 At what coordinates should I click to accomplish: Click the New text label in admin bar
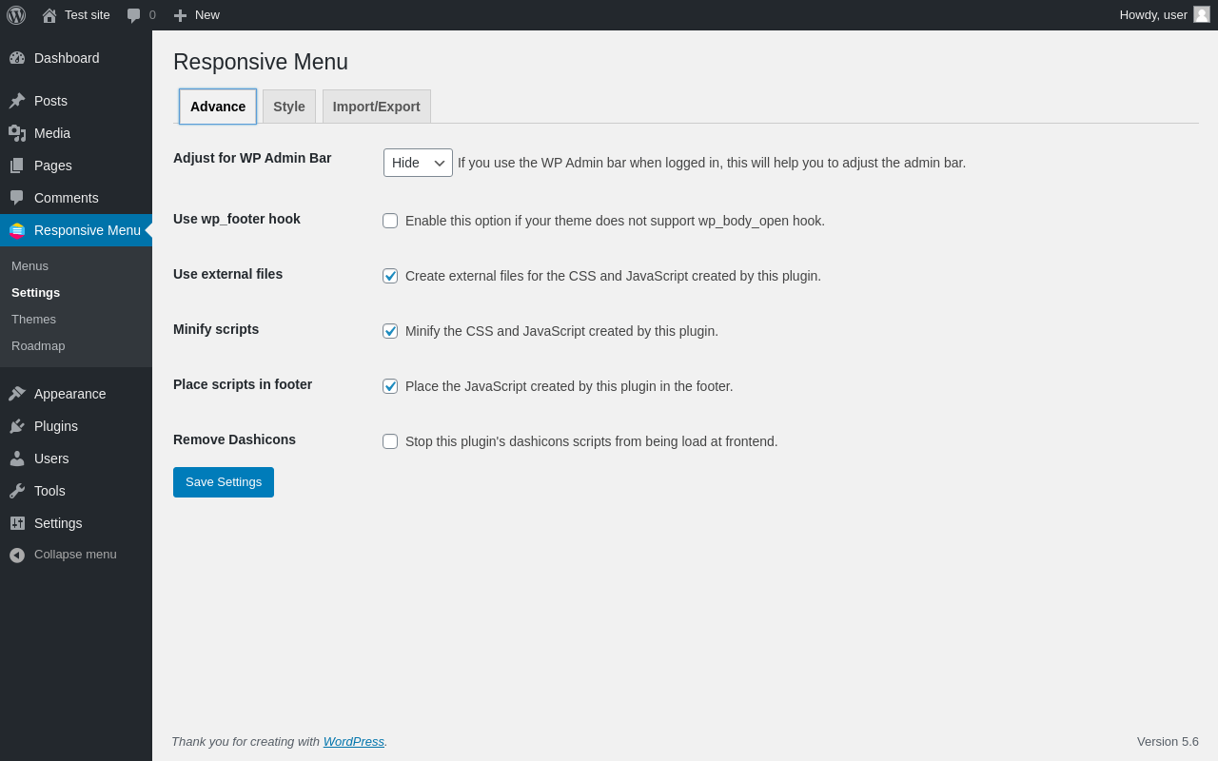207,15
